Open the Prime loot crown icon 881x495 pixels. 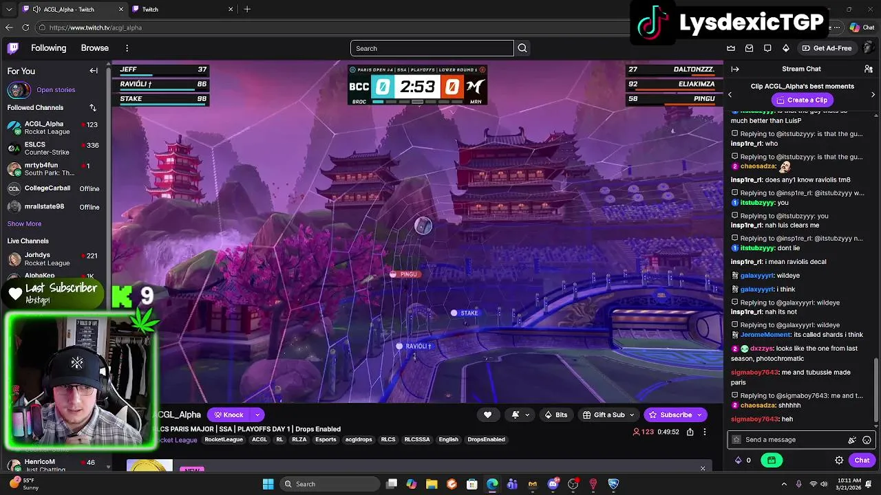tap(731, 48)
